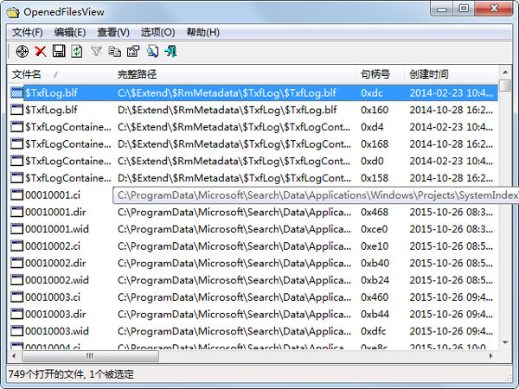Select the row with handle 0x158
The width and height of the screenshot is (519, 389).
coord(253,178)
